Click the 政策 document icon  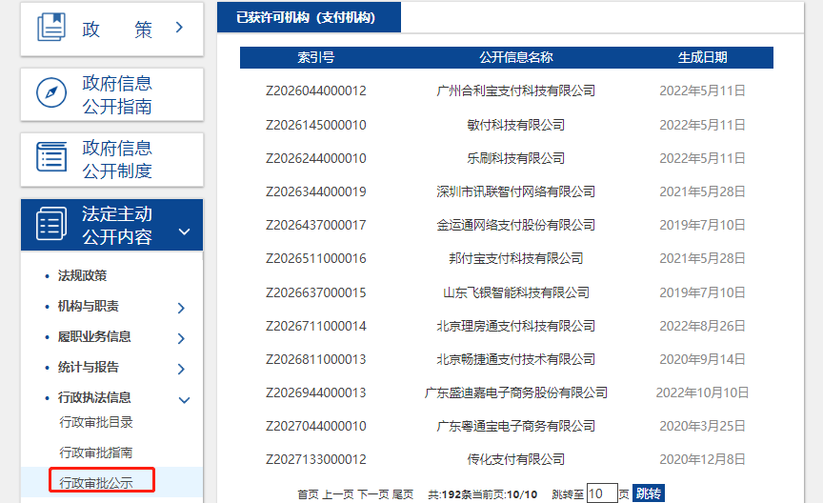click(x=51, y=28)
